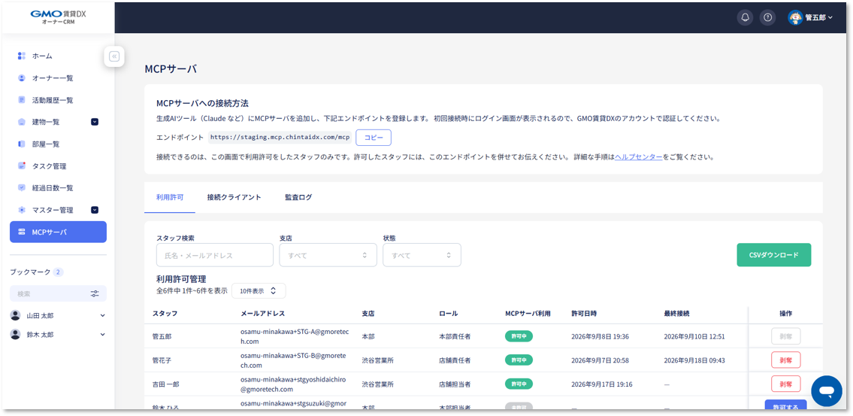Change the 10件表示 page size dropdown
853x416 pixels.
click(x=259, y=291)
